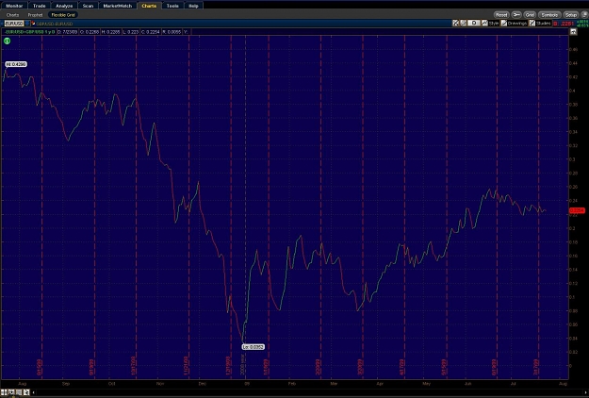Open the chart Style menu

click(x=490, y=24)
